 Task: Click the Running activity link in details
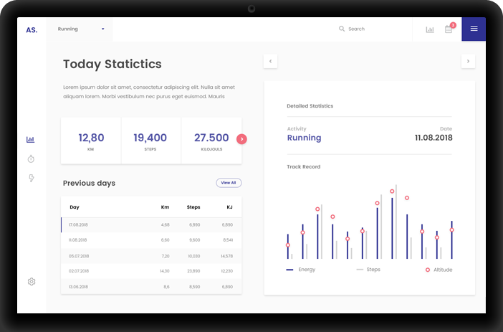(x=304, y=138)
